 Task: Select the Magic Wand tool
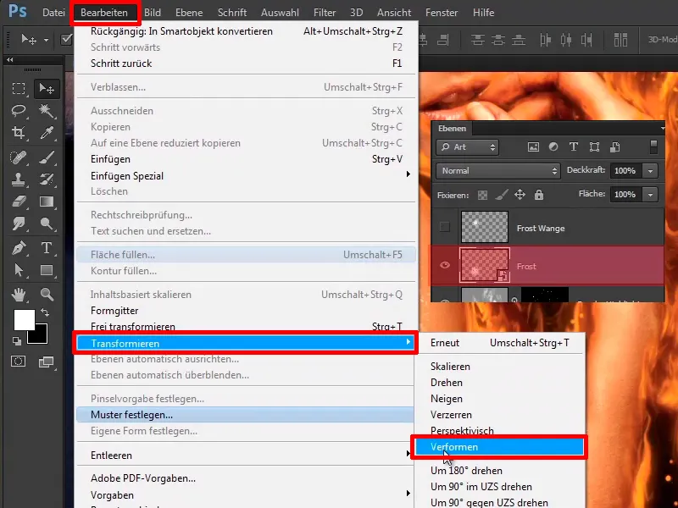47,111
